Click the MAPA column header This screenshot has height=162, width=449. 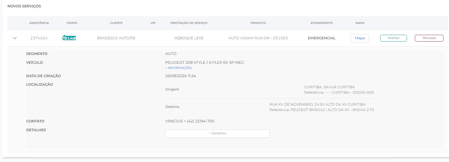[360, 23]
